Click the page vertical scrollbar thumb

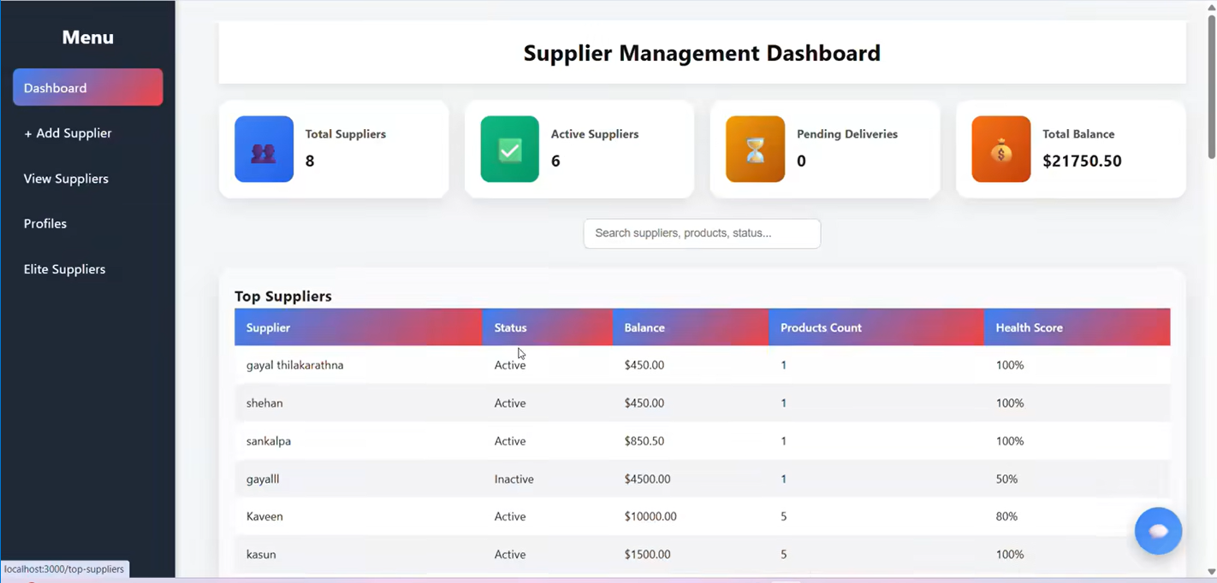coord(1211,85)
